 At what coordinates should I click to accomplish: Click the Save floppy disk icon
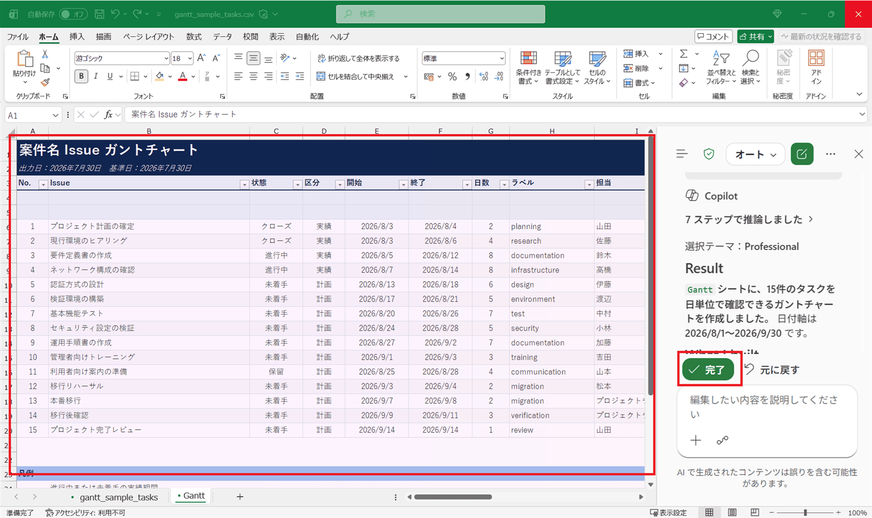pos(99,14)
